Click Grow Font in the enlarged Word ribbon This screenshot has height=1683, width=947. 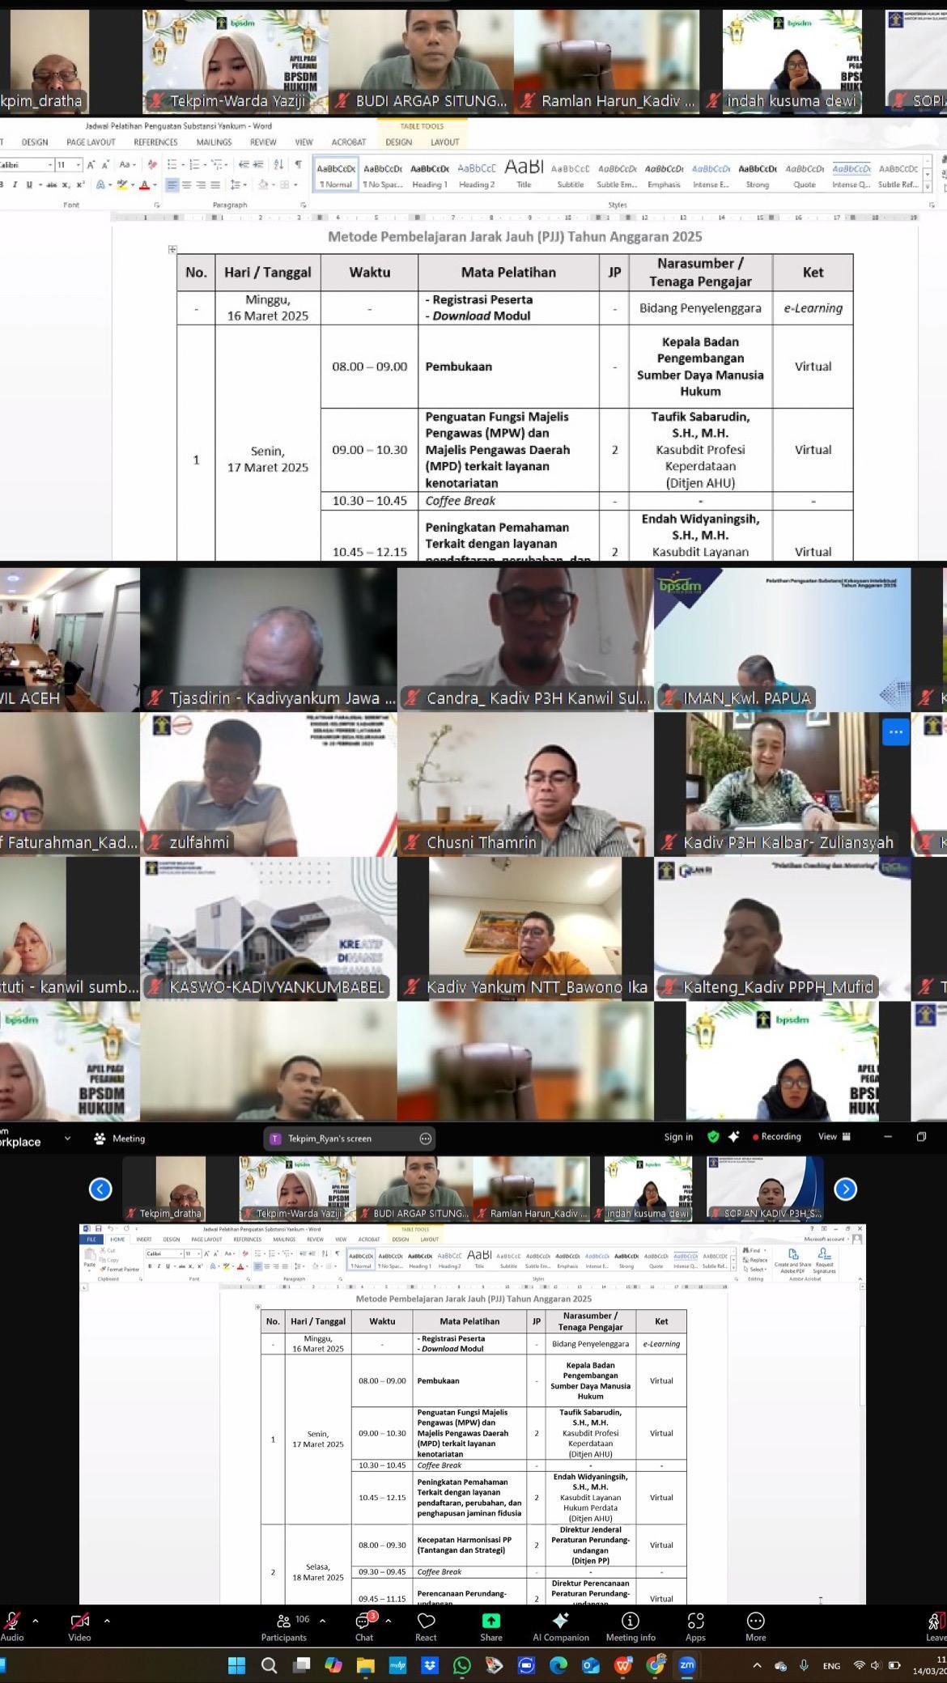coord(91,164)
